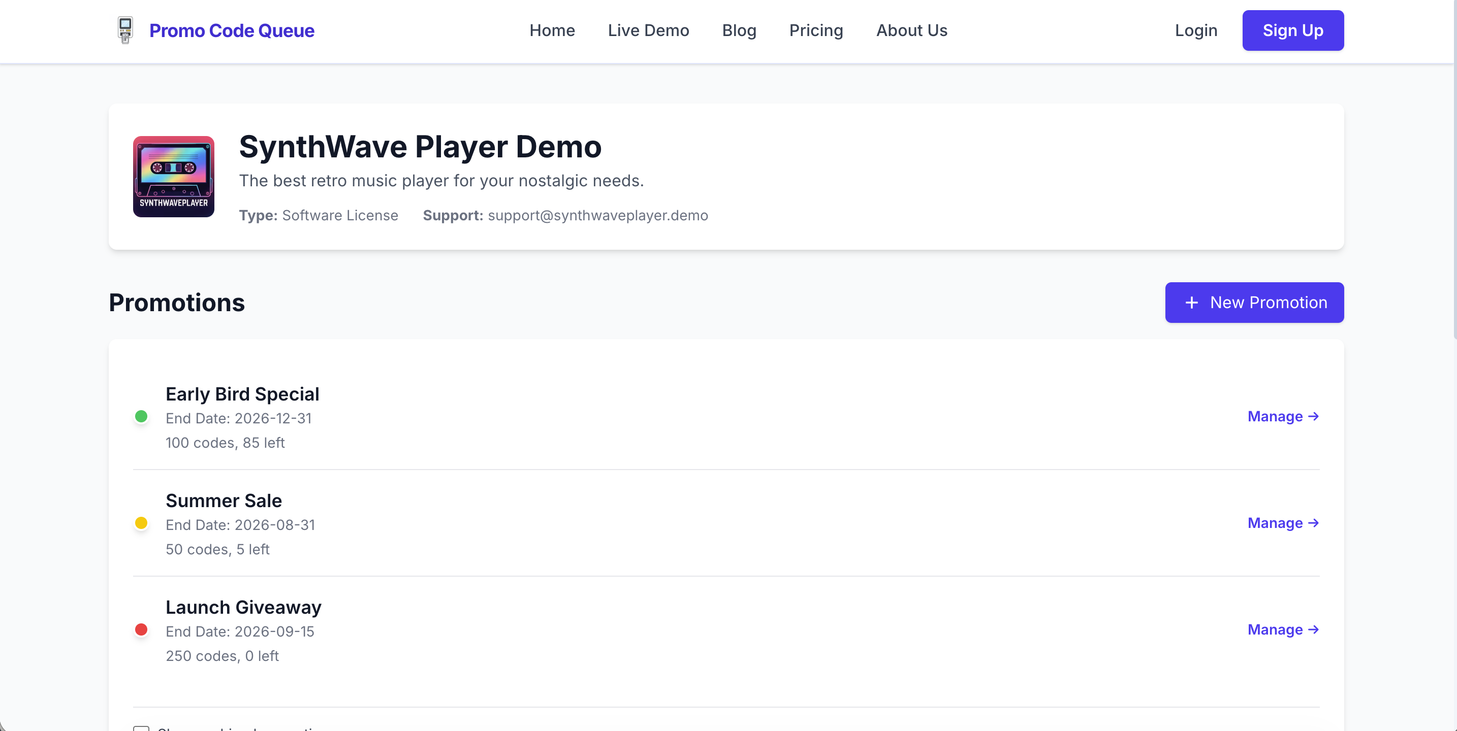Click the plus icon on New Promotion

(1191, 303)
